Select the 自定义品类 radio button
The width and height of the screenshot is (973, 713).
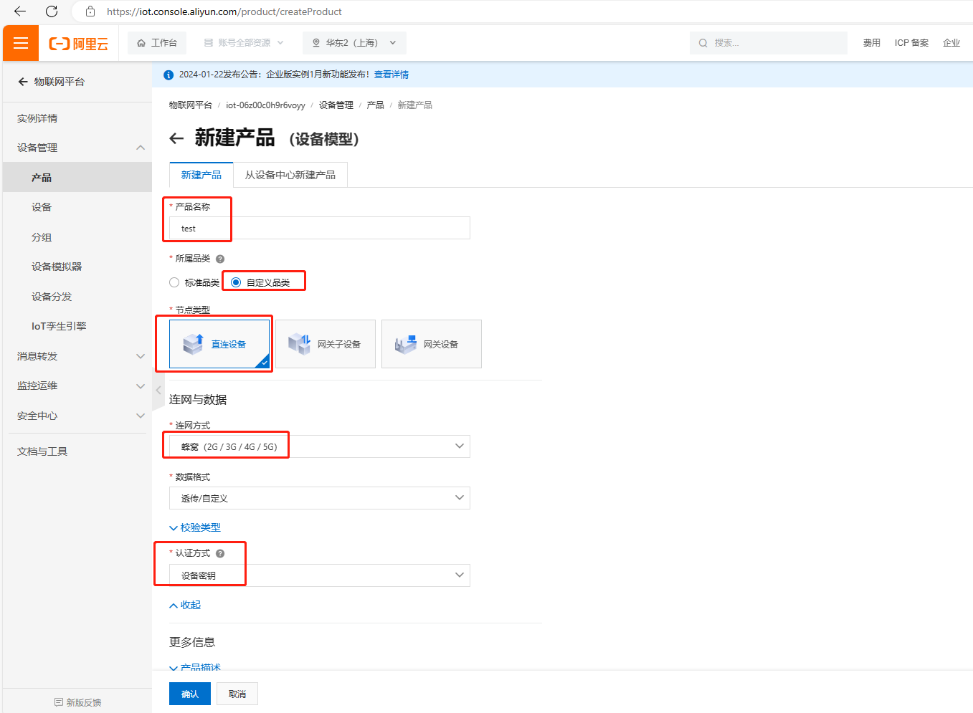tap(236, 282)
